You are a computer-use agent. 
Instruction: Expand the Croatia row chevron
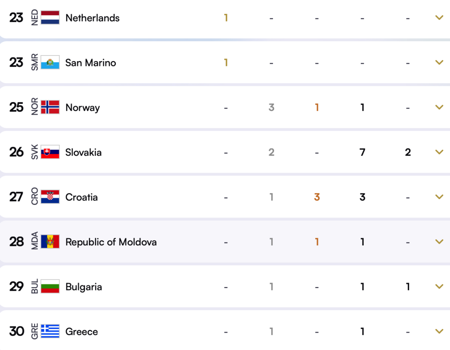[439, 197]
